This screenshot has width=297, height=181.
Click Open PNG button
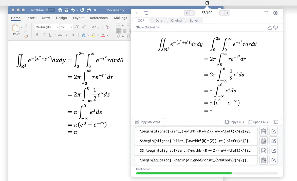(x=258, y=122)
